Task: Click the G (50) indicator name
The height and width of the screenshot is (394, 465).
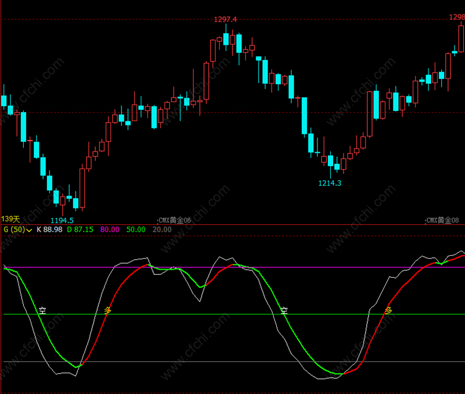Action: coord(14,230)
